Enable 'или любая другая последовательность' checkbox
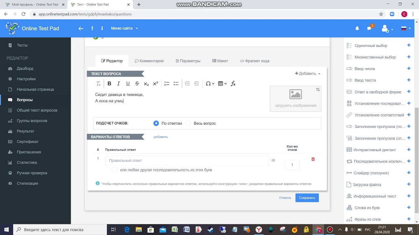 (115, 170)
